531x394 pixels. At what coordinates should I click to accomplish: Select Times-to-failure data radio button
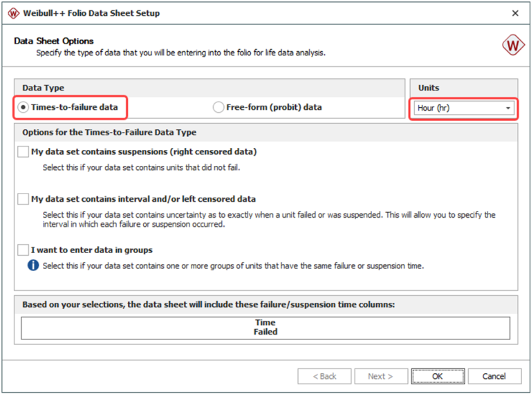(23, 107)
